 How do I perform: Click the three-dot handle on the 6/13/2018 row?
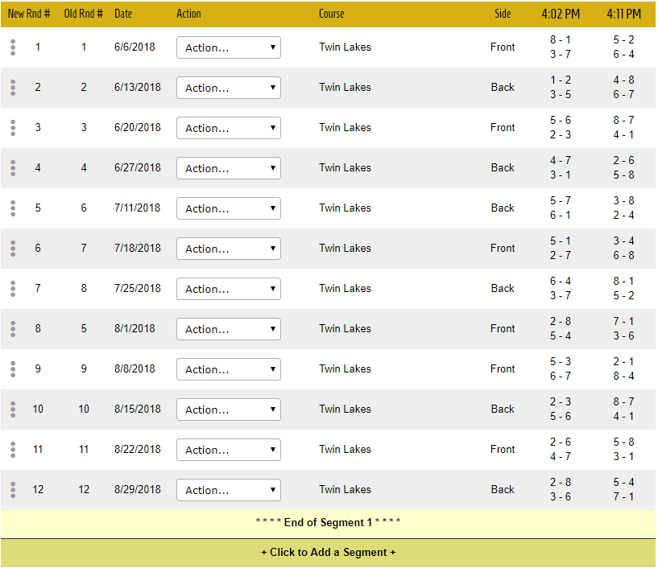tap(13, 88)
